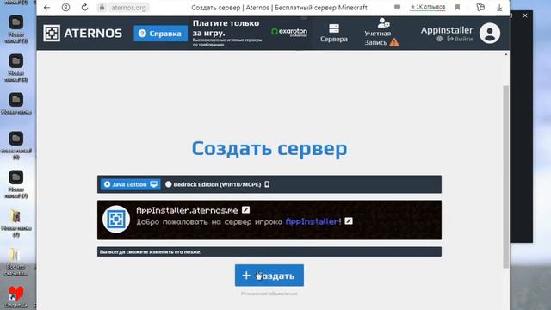Screen dimensions: 551x310
Task: Click the page vertical scrollbar
Action: coord(505,177)
